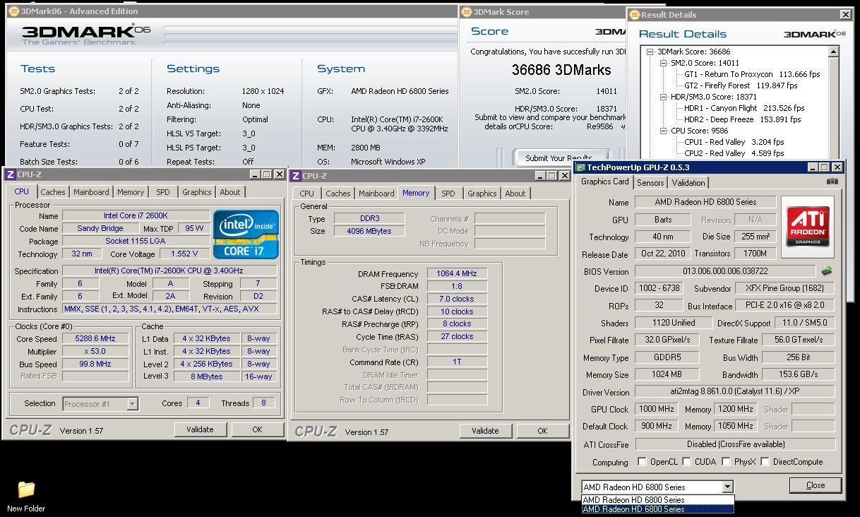Click Validate in the CPU-Z window showing Processor info
Screen dimensions: 860x517
click(x=200, y=429)
